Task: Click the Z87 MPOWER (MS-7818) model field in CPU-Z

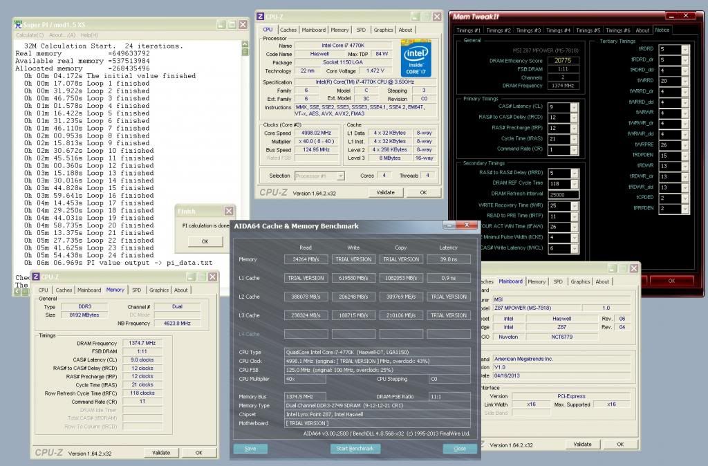Action: point(536,308)
